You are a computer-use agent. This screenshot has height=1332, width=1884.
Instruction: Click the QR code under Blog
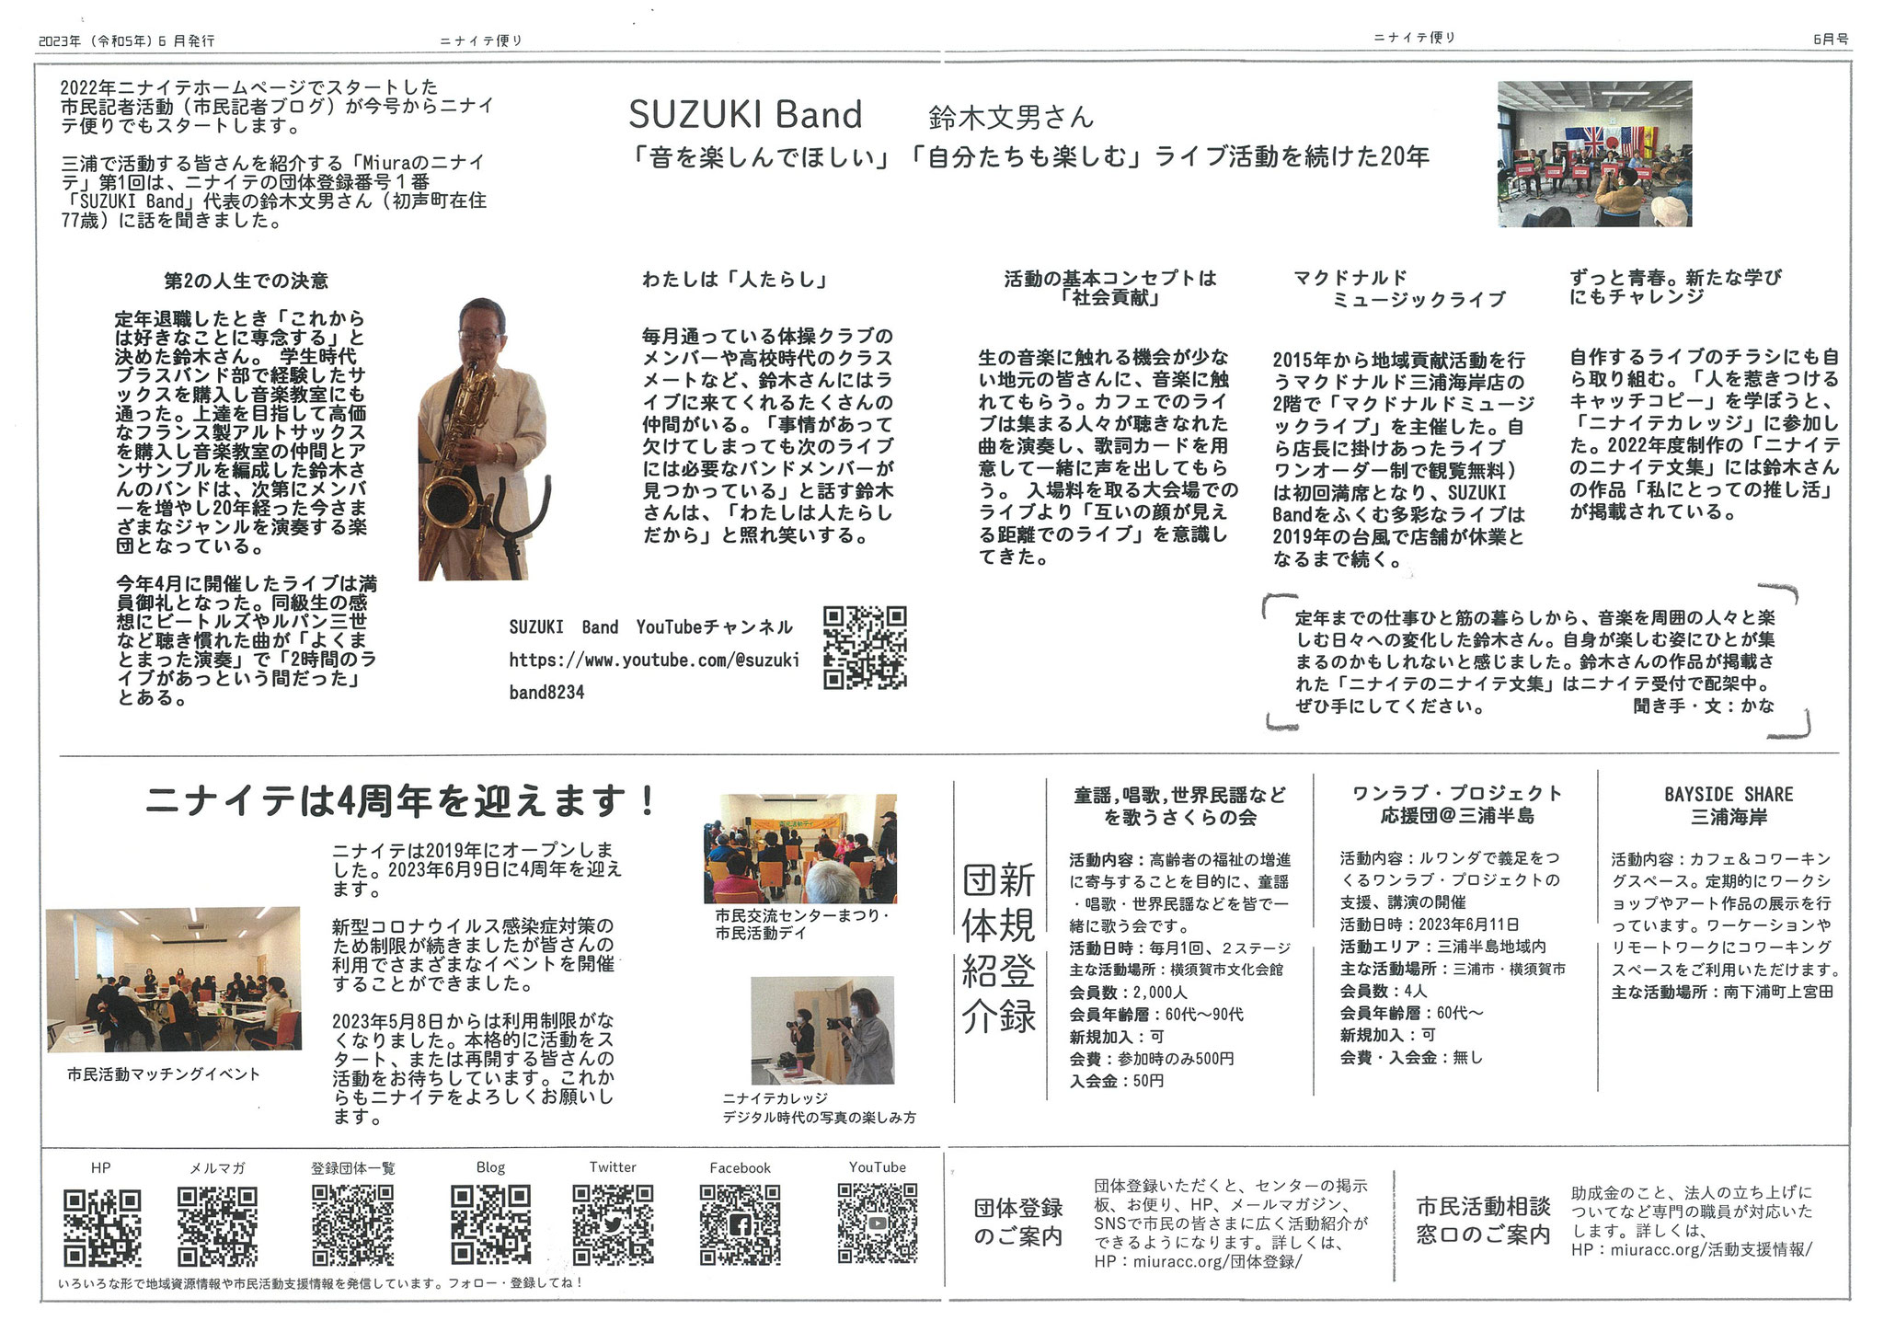point(491,1226)
